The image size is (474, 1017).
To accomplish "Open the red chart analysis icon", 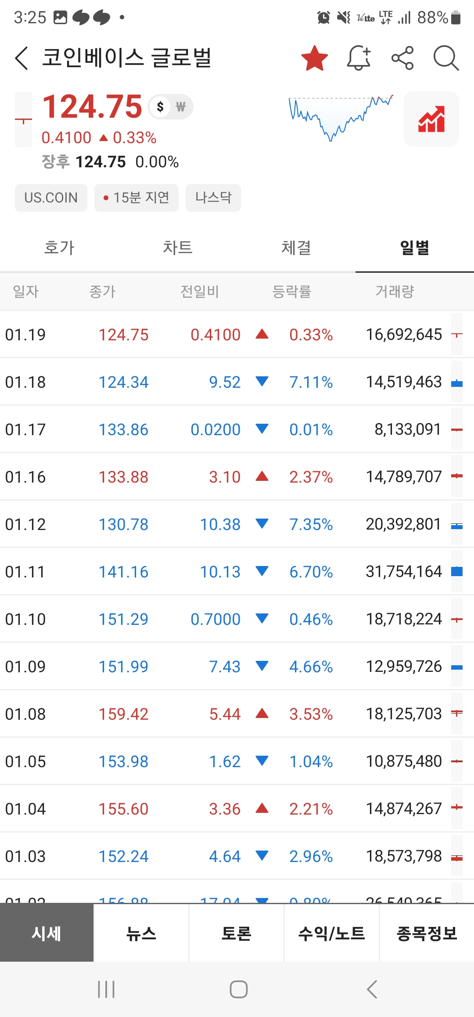I will [431, 119].
